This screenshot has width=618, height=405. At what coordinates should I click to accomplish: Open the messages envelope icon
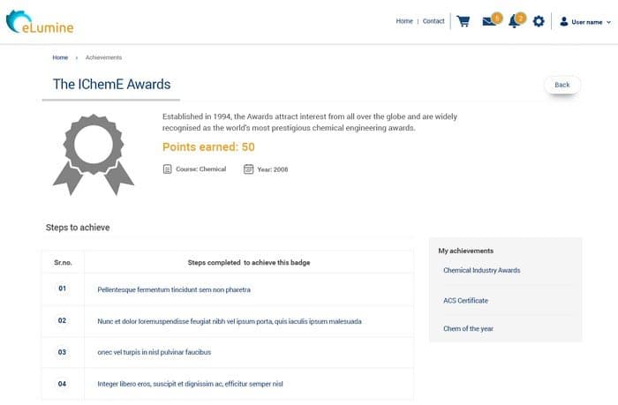coord(489,21)
